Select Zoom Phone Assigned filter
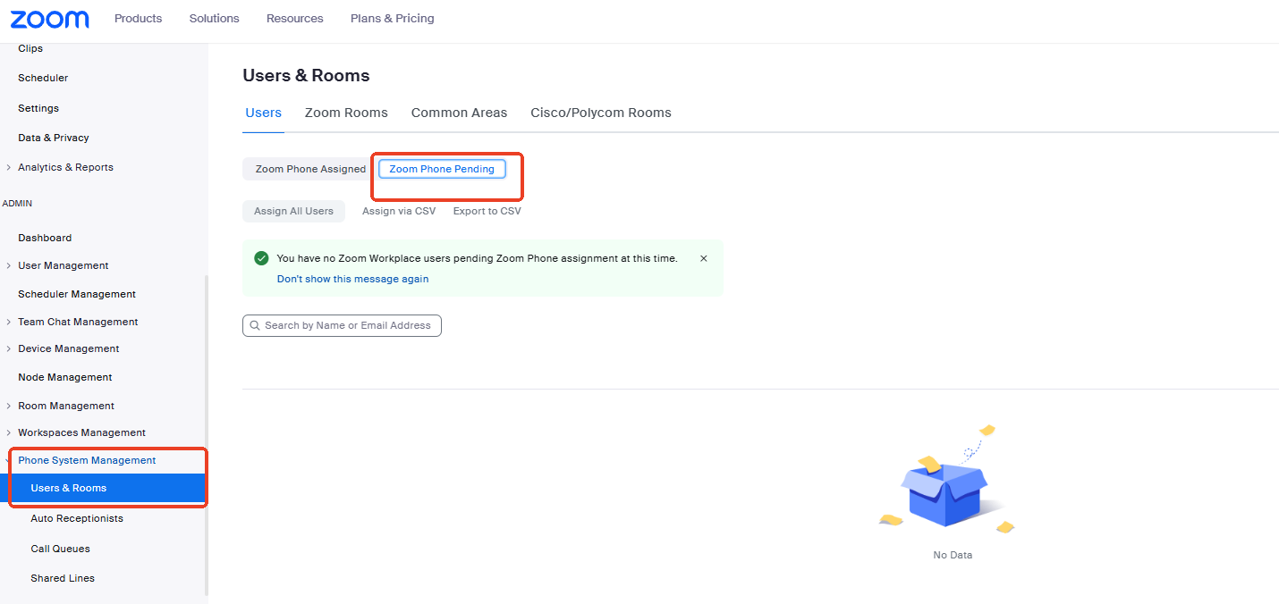 [310, 169]
